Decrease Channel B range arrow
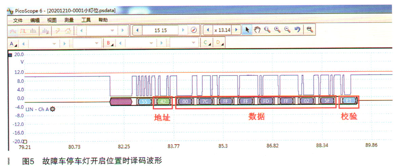 coord(121,43)
